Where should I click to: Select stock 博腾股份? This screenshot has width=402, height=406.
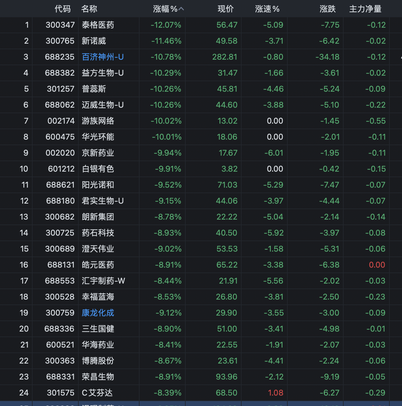[98, 361]
